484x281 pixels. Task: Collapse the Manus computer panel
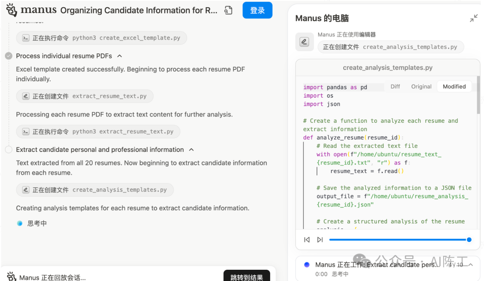click(x=474, y=18)
